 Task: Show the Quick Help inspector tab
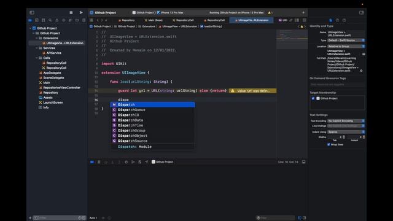(344, 20)
